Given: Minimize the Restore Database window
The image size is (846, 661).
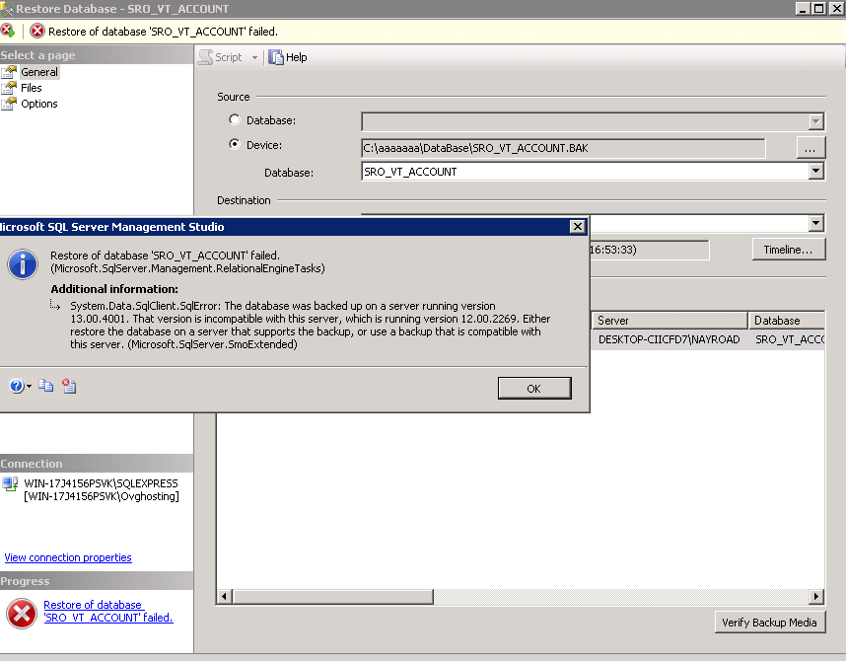Looking at the screenshot, I should pos(804,8).
